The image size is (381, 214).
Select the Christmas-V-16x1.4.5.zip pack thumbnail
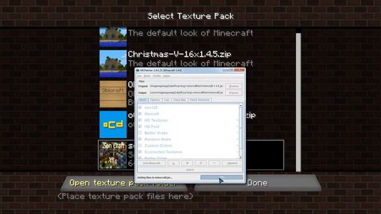pos(113,64)
